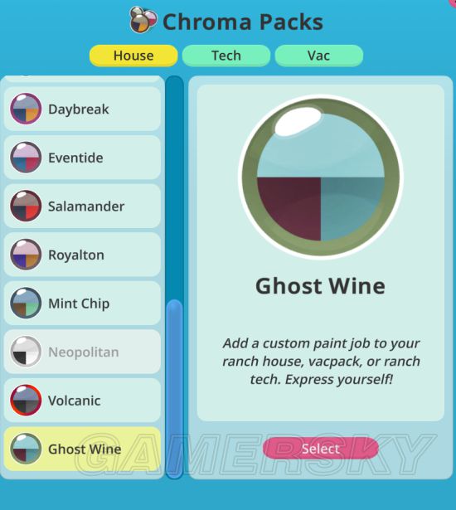This screenshot has width=456, height=510.
Task: Click the Chroma Packs title logo icon
Action: click(143, 20)
